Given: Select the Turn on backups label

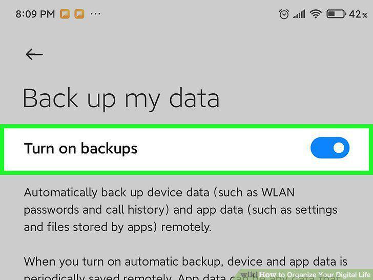Looking at the screenshot, I should 80,149.
